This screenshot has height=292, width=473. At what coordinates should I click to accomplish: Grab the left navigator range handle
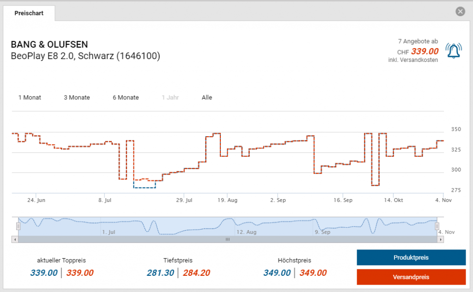(18, 226)
